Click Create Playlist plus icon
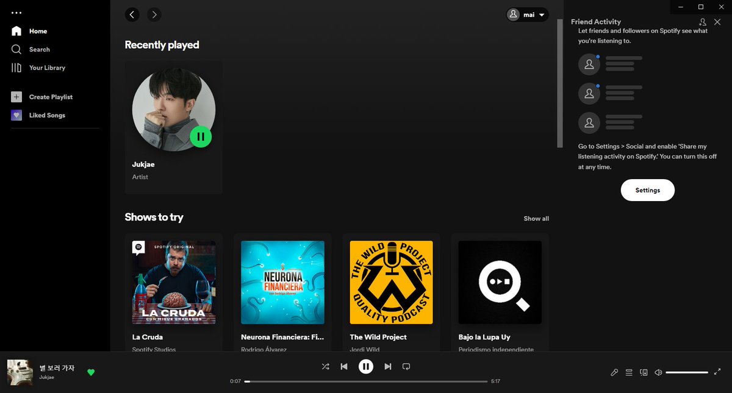This screenshot has width=732, height=393. pyautogui.click(x=16, y=97)
